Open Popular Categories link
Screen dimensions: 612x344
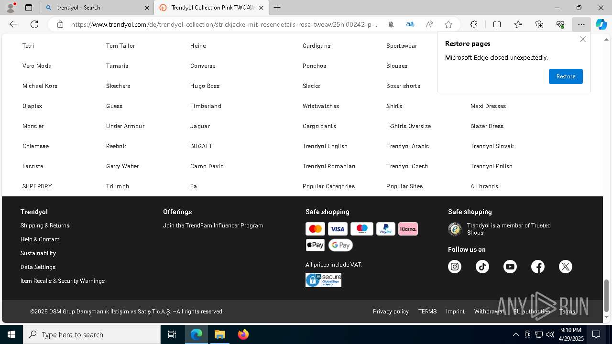click(328, 186)
